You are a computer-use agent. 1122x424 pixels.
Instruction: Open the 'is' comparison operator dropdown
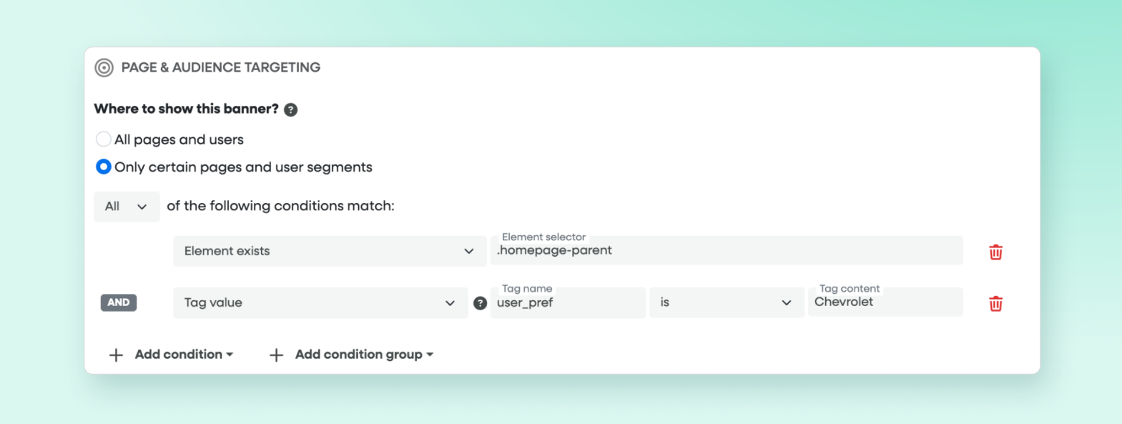point(727,302)
